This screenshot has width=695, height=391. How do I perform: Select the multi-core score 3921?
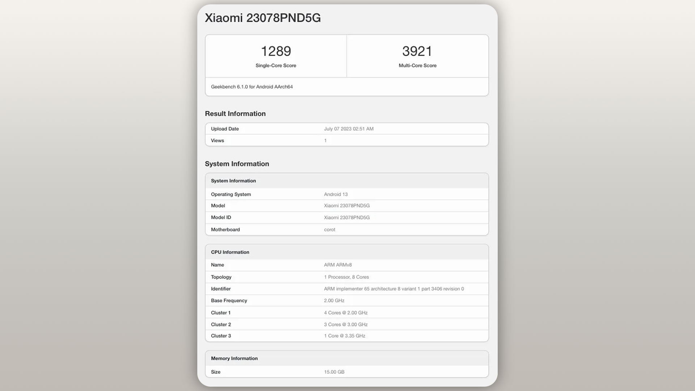tap(417, 51)
